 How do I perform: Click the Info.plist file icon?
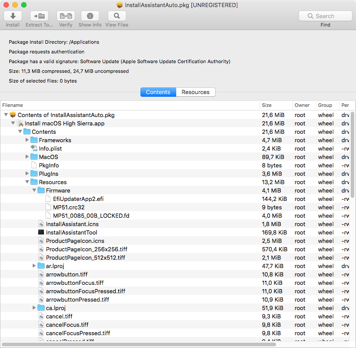[34, 148]
